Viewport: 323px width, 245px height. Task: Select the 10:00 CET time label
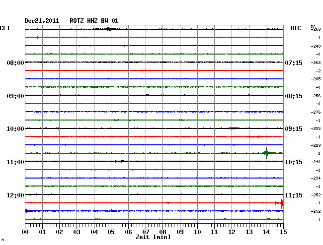[x=15, y=129]
